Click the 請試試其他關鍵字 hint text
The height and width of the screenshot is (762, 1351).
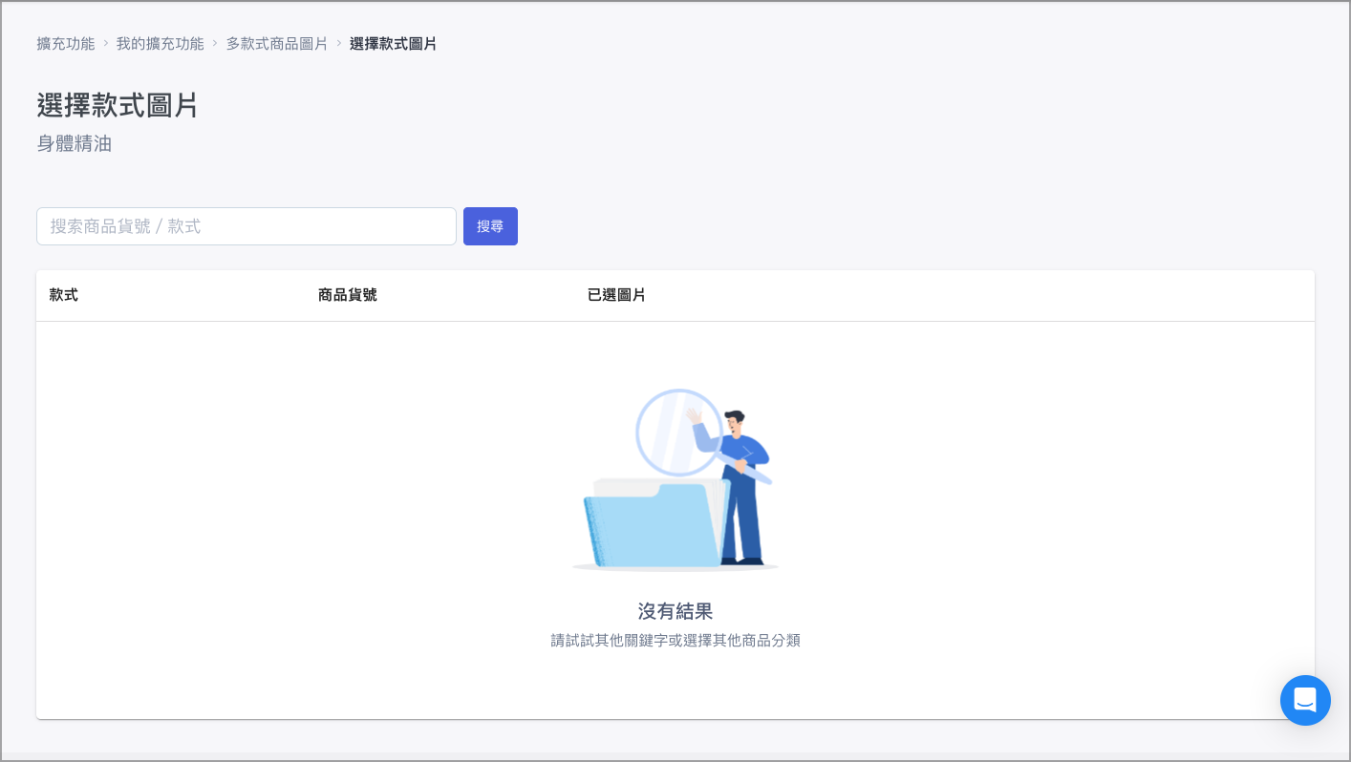(675, 640)
